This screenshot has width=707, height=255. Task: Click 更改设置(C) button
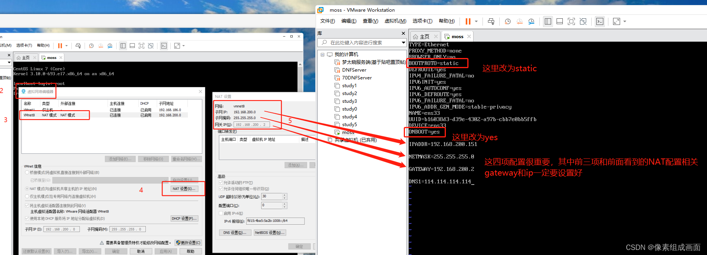pos(188,243)
